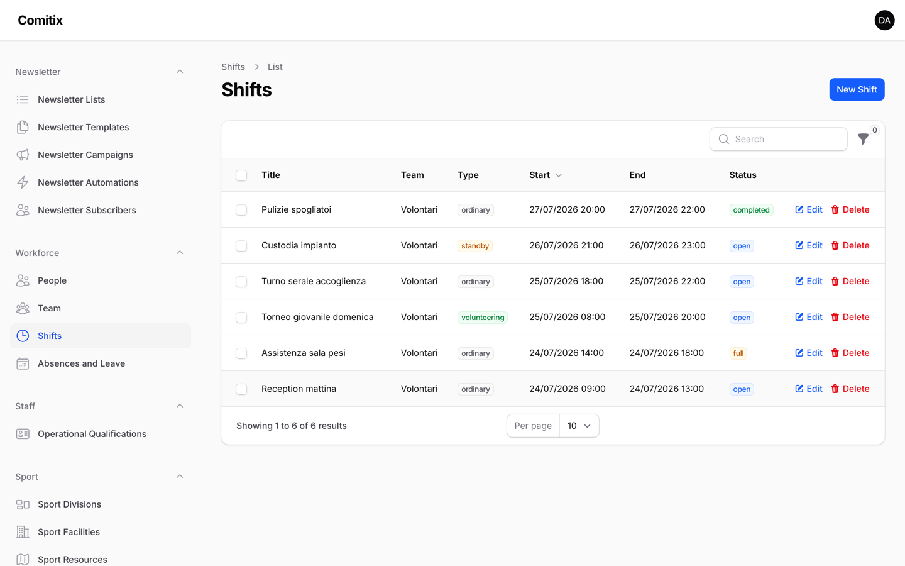The height and width of the screenshot is (566, 905).
Task: Navigate to Sport Facilities
Action: click(x=101, y=532)
